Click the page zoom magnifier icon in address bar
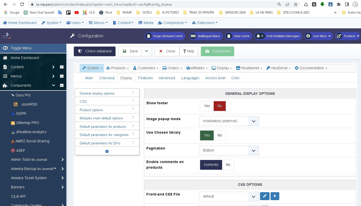The image size is (361, 206). point(279,4)
